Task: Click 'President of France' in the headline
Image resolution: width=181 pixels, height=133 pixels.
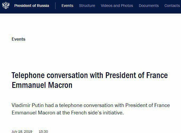Action: [137, 75]
